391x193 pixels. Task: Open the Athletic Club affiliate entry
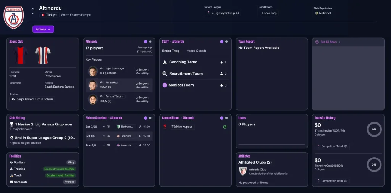tap(271, 171)
